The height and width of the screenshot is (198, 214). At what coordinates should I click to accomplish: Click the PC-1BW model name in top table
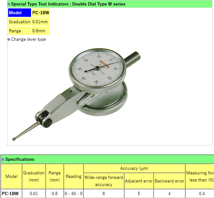pyautogui.click(x=41, y=13)
